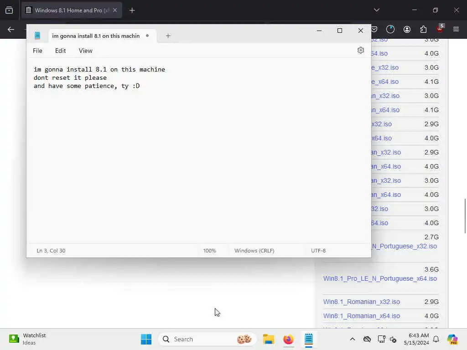This screenshot has width=467, height=350.
Task: Expand the Firefox list all tabs dropdown
Action: pyautogui.click(x=376, y=10)
